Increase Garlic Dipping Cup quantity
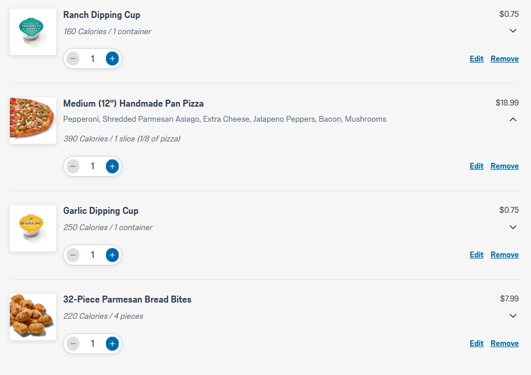This screenshot has width=531, height=375. (112, 255)
